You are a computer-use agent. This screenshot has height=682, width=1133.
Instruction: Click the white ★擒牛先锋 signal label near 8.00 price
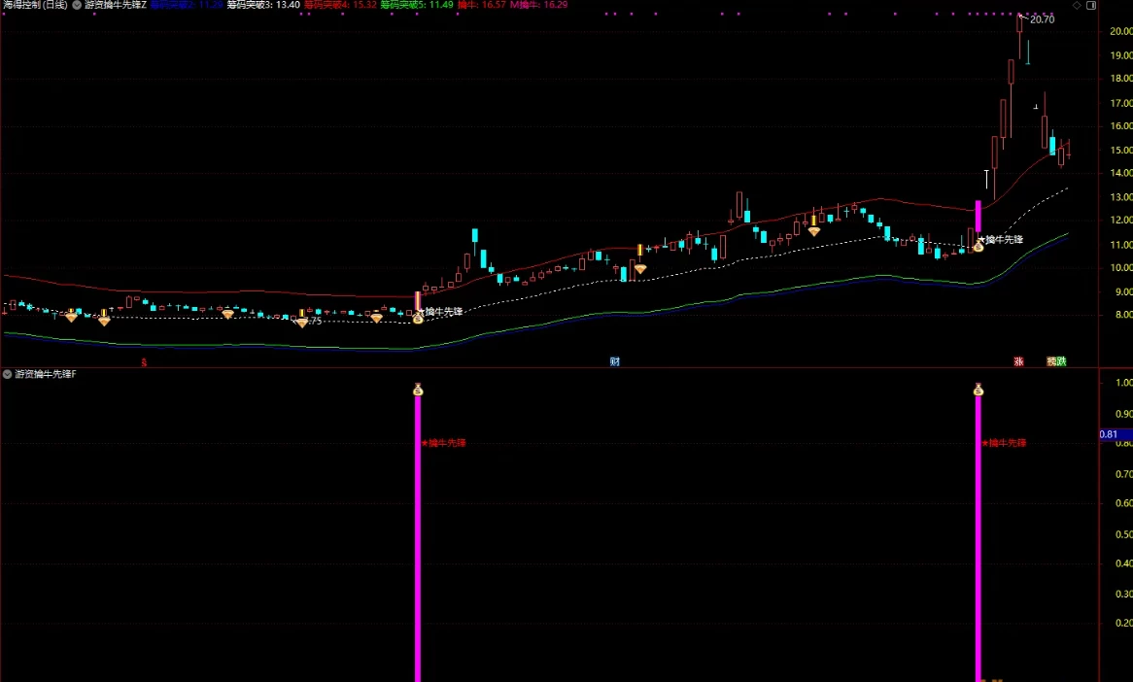tap(440, 312)
